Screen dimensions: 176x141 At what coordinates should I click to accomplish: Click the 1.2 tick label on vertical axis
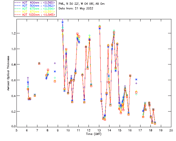tap(13, 33)
